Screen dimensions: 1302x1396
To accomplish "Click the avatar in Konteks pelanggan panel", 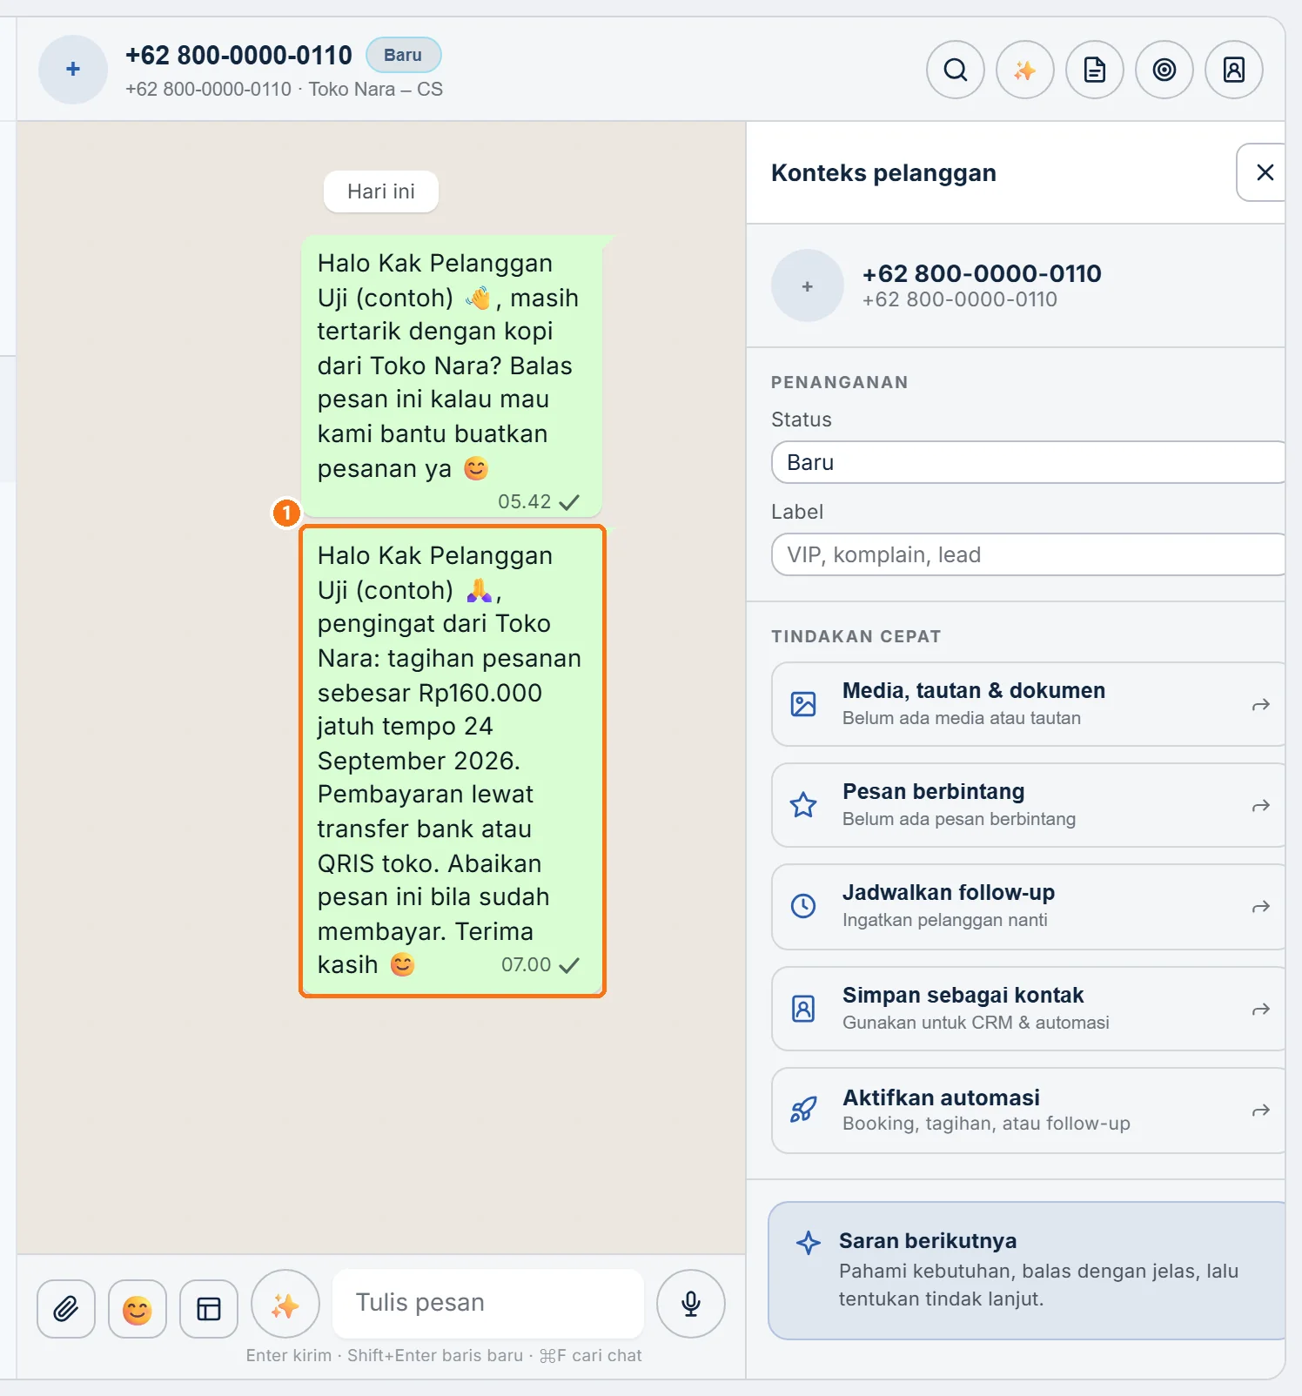I will click(808, 285).
